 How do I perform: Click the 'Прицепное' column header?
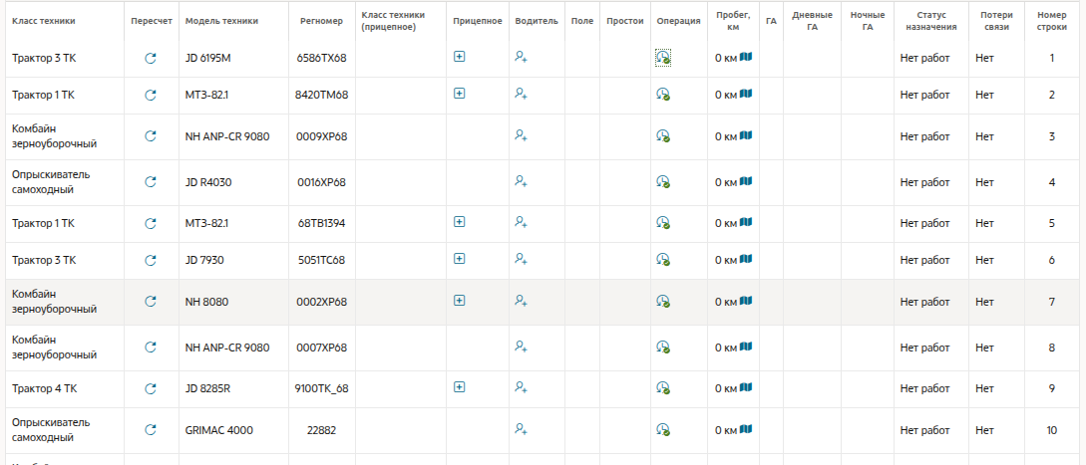tap(478, 21)
